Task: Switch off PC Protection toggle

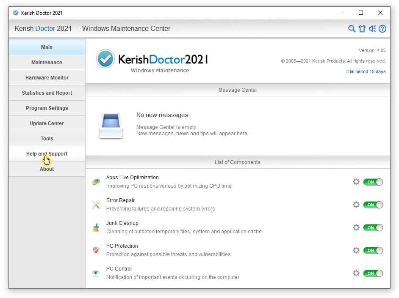Action: 373,250
